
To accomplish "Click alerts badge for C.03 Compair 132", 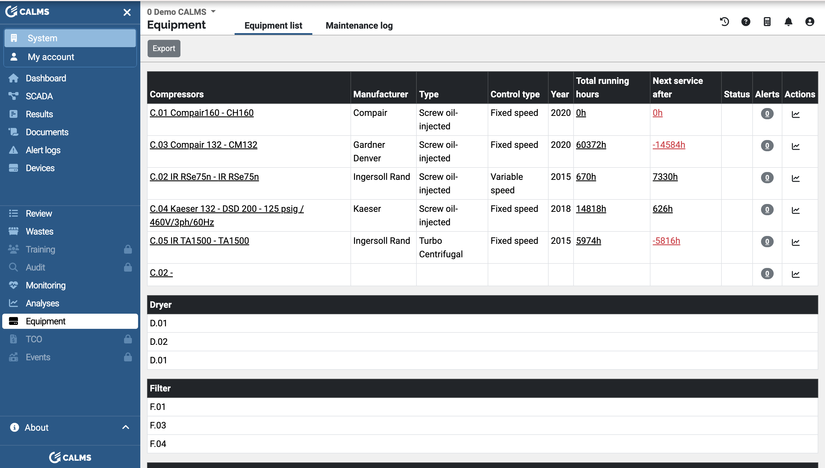I will 767,145.
